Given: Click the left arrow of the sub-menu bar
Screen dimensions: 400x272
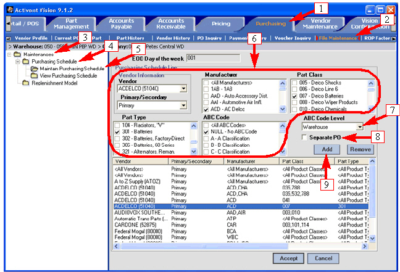Looking at the screenshot, I should tap(9, 38).
